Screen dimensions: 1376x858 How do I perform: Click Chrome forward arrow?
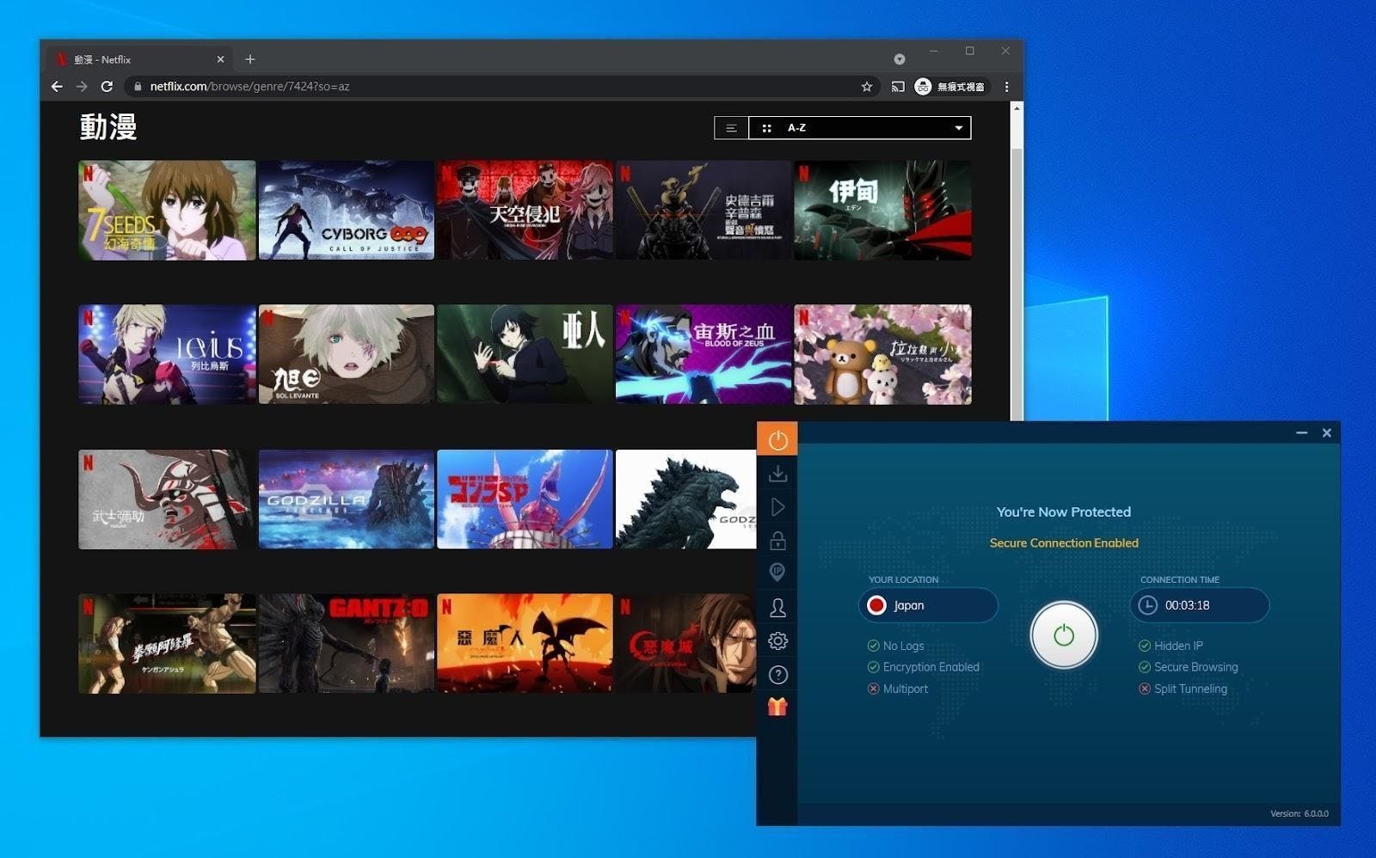pos(82,86)
